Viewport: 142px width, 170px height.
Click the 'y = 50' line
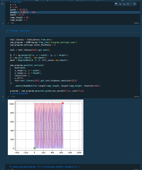pyautogui.click(x=14, y=7)
